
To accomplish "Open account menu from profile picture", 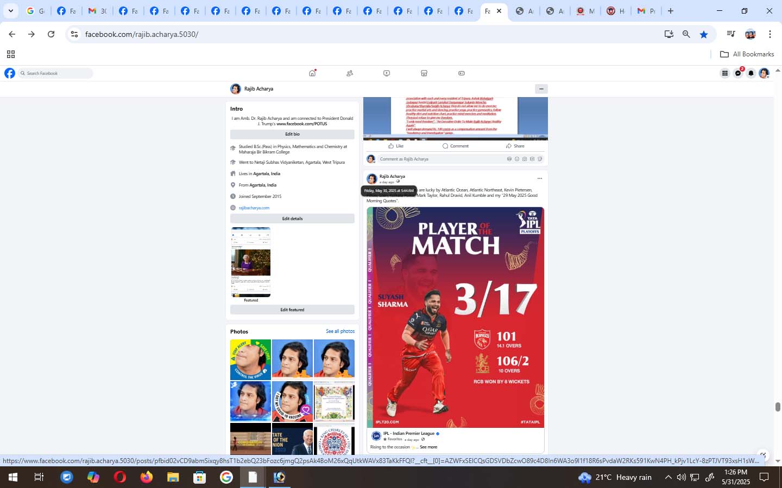I will (x=764, y=73).
